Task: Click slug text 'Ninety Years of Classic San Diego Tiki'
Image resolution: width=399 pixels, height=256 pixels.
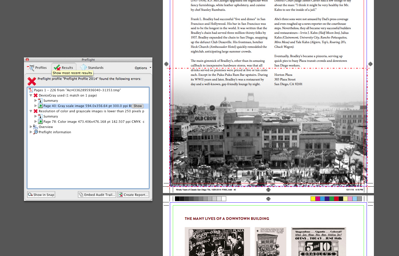Action: tap(204, 190)
